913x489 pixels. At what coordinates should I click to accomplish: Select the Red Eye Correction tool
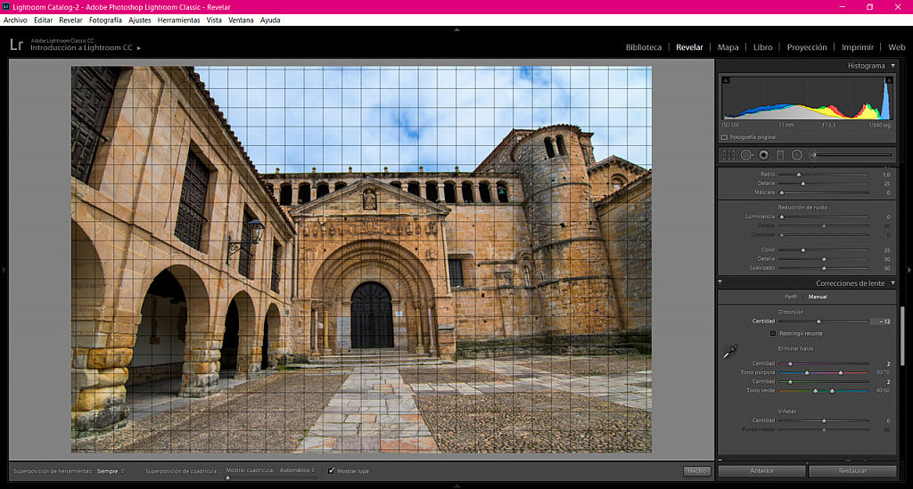click(763, 155)
